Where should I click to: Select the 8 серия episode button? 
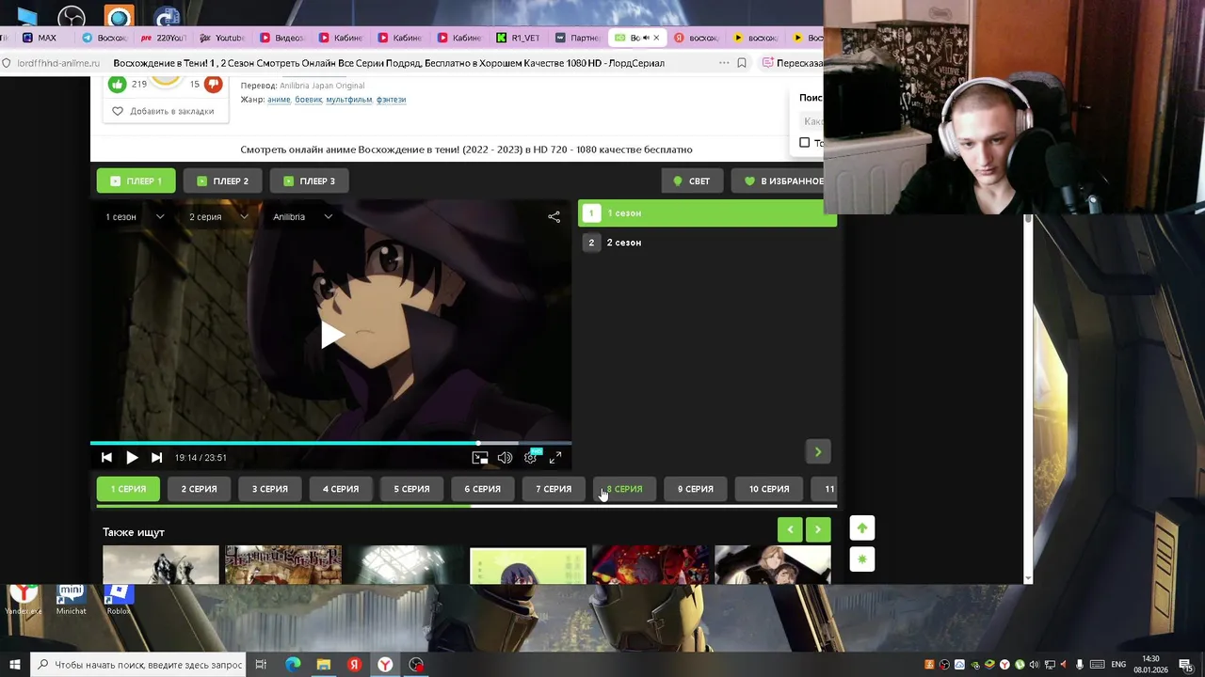(x=624, y=489)
